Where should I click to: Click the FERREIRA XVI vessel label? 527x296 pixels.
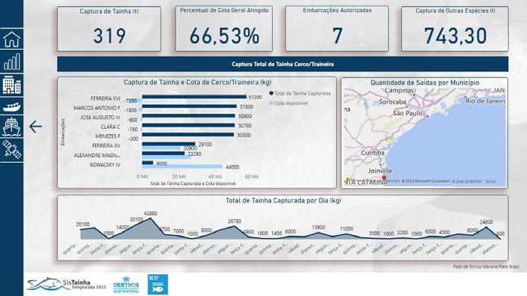tap(106, 99)
